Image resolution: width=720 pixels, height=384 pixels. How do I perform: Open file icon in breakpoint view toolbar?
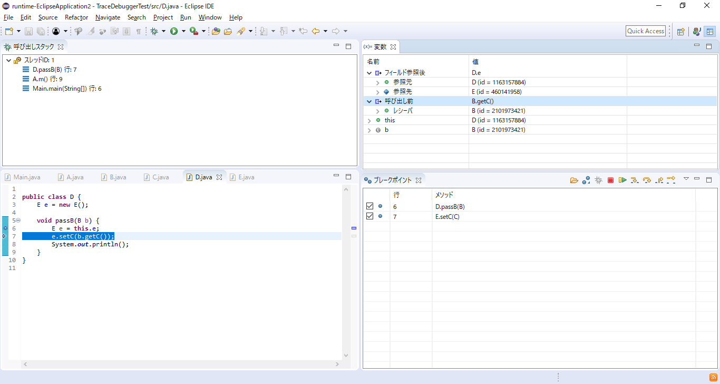point(574,180)
